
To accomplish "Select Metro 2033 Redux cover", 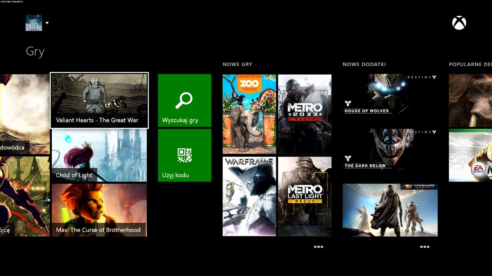I will click(x=305, y=114).
